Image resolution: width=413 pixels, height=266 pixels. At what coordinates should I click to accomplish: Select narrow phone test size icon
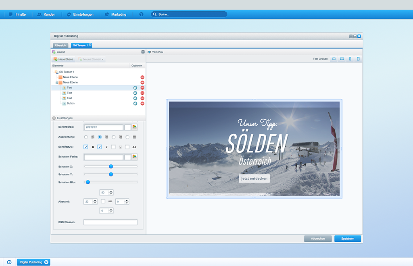point(350,59)
